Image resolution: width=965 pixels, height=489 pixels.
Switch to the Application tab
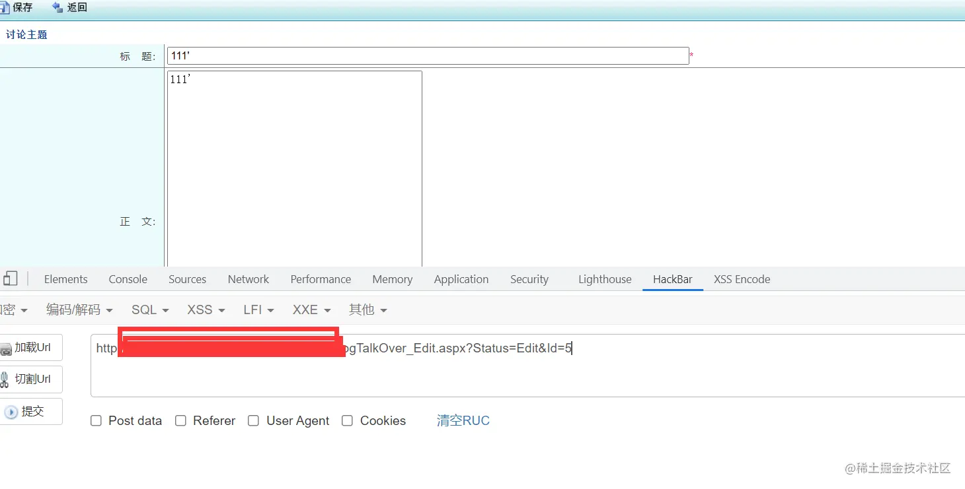(461, 279)
